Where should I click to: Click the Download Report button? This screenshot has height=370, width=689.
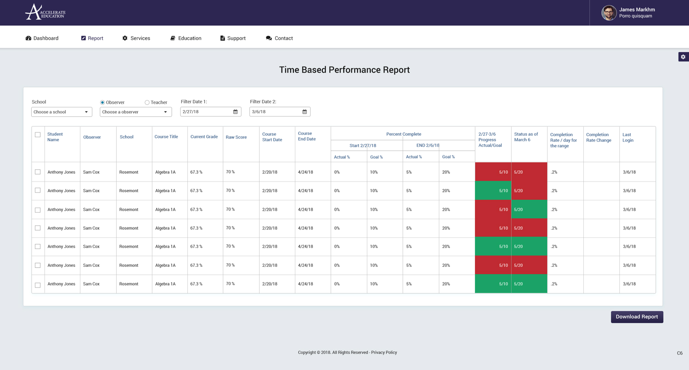637,317
